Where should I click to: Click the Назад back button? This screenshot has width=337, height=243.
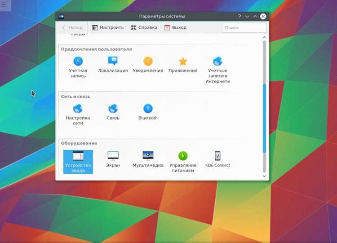point(72,27)
